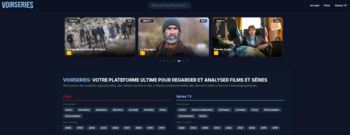Focus the movie and series search field
The image size is (350, 135).
click(x=170, y=6)
